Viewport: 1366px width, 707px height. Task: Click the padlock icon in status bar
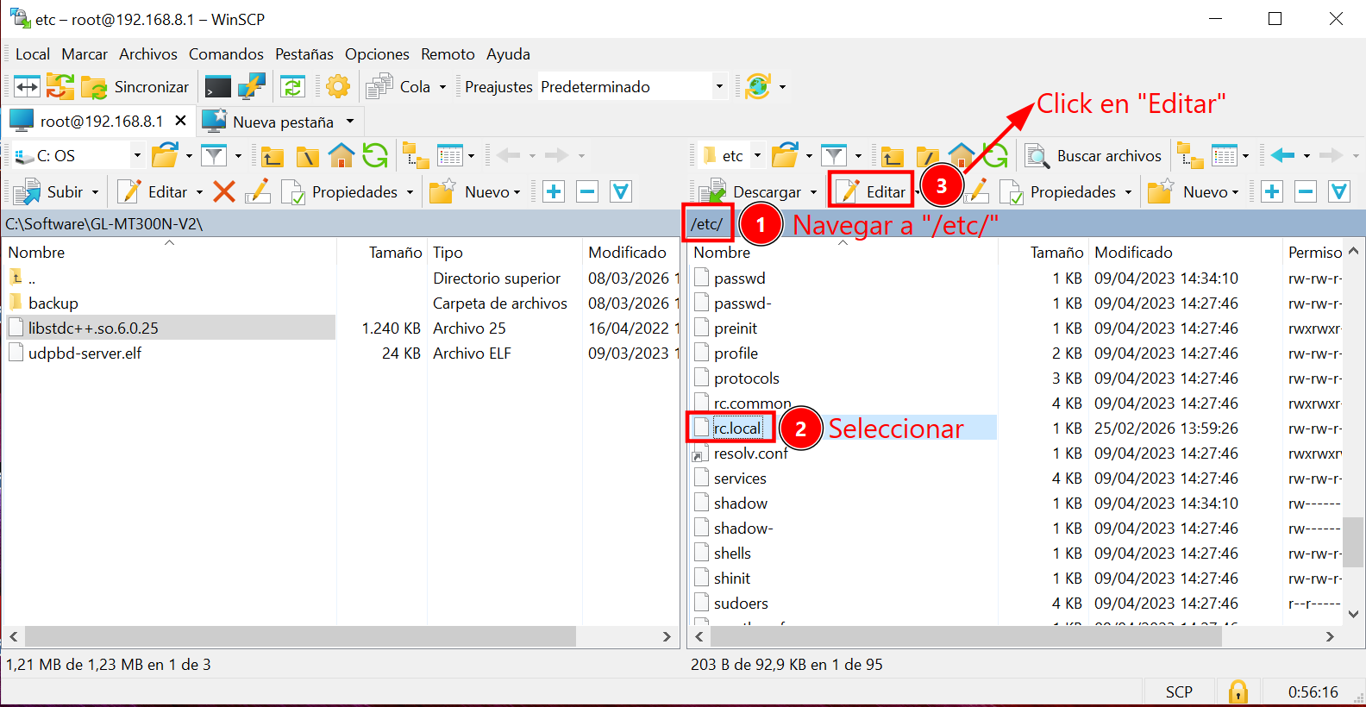pyautogui.click(x=1238, y=691)
